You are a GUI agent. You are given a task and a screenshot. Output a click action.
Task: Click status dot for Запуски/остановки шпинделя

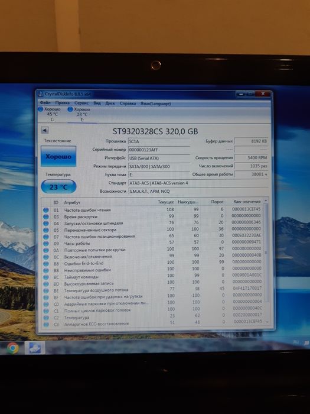(46, 224)
